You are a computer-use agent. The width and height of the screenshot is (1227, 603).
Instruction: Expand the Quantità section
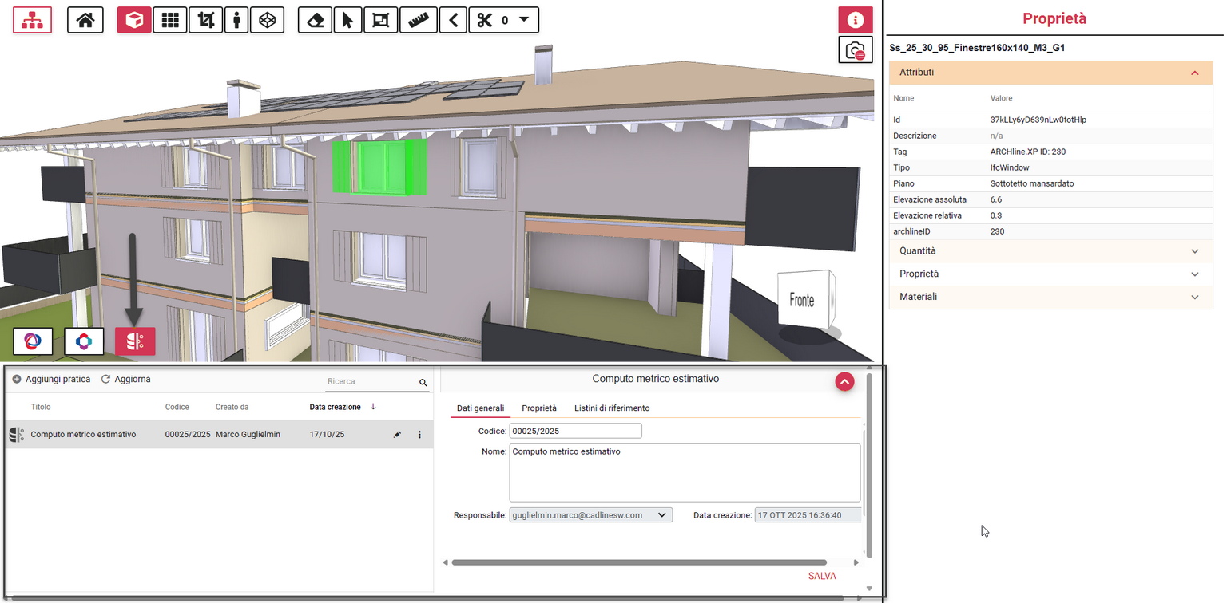1050,251
